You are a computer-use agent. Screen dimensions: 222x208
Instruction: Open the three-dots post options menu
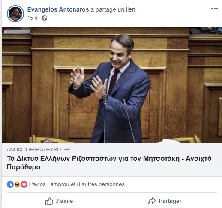pos(215,9)
